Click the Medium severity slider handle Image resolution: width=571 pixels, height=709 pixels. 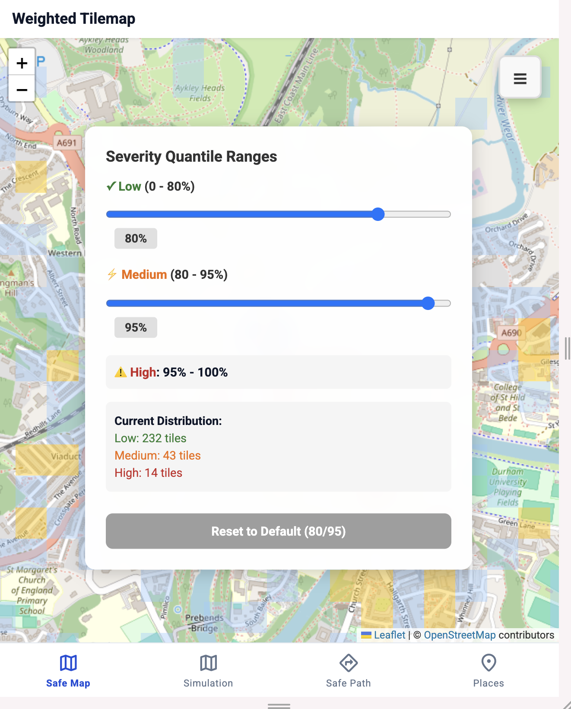[x=428, y=303]
